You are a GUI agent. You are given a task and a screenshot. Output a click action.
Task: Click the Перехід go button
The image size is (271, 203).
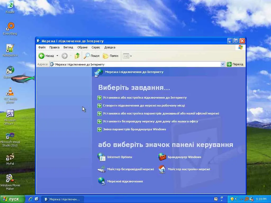point(235,64)
